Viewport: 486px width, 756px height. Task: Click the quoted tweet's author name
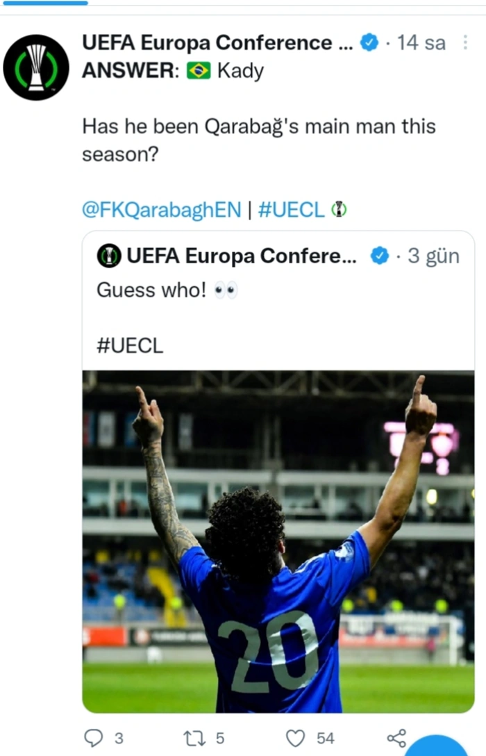(x=241, y=256)
